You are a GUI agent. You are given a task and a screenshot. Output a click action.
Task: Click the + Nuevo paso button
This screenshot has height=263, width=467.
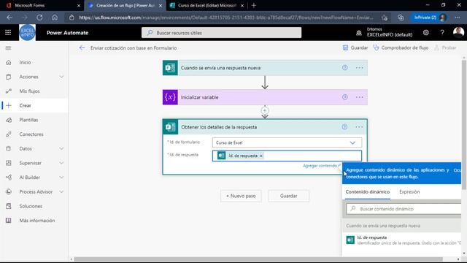241,196
